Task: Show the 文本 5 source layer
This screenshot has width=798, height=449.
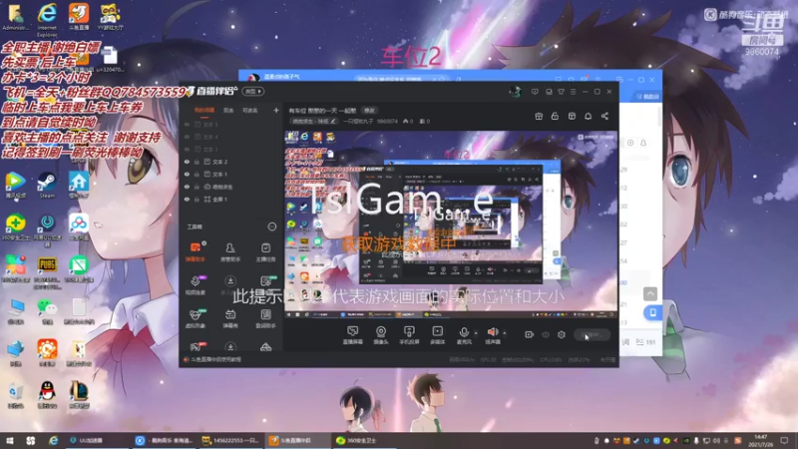Action: click(187, 124)
